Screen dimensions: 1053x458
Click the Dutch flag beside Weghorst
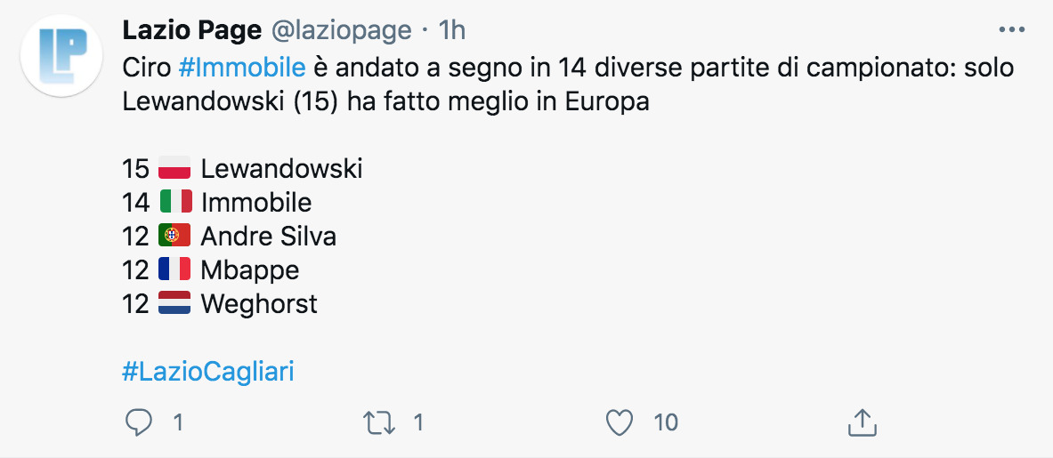(x=174, y=303)
